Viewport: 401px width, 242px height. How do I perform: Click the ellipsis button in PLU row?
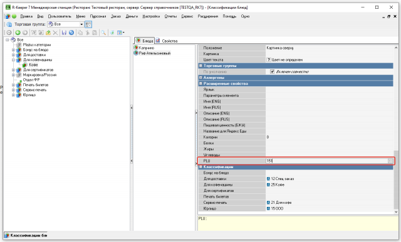point(390,161)
